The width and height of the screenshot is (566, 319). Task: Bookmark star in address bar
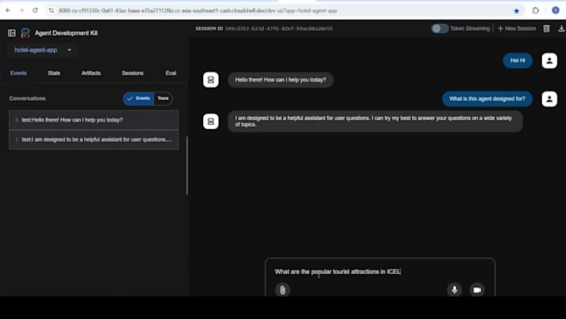point(517,11)
